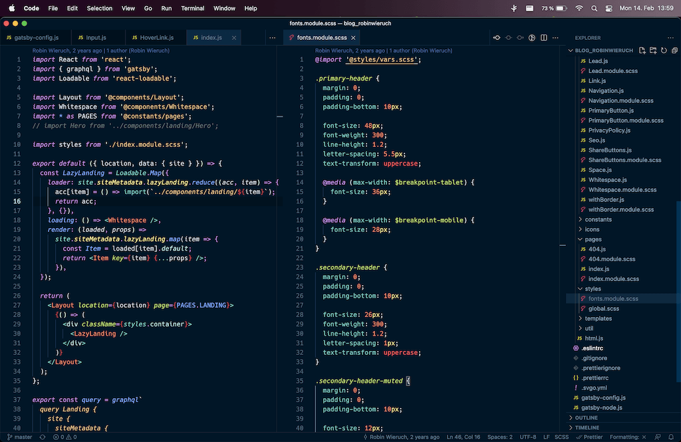The image size is (681, 442).
Task: Go to previous change revision icon
Action: (x=497, y=38)
